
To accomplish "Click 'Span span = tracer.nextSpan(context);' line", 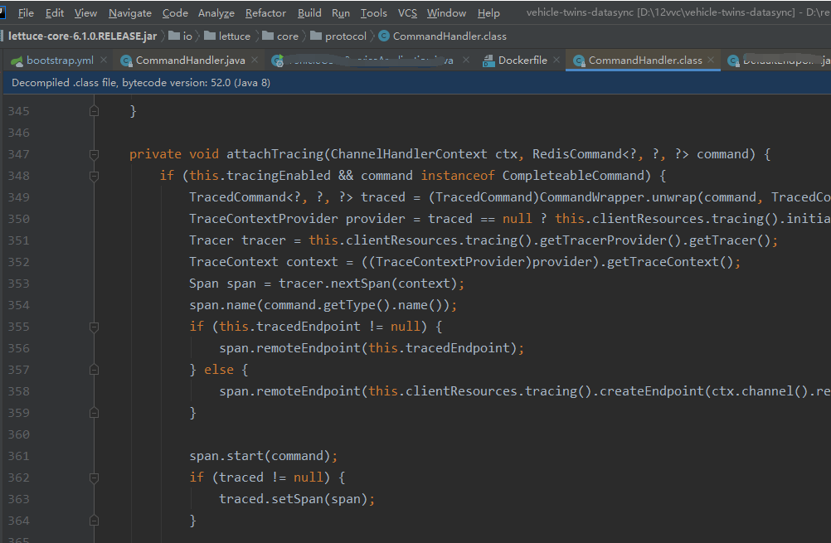I will pos(327,284).
